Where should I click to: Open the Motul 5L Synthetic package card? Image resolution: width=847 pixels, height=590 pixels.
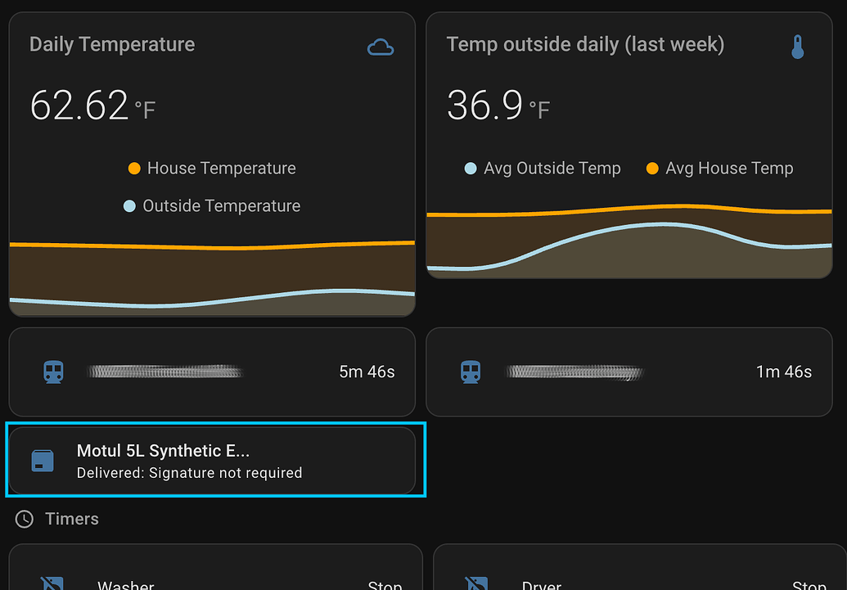click(211, 461)
